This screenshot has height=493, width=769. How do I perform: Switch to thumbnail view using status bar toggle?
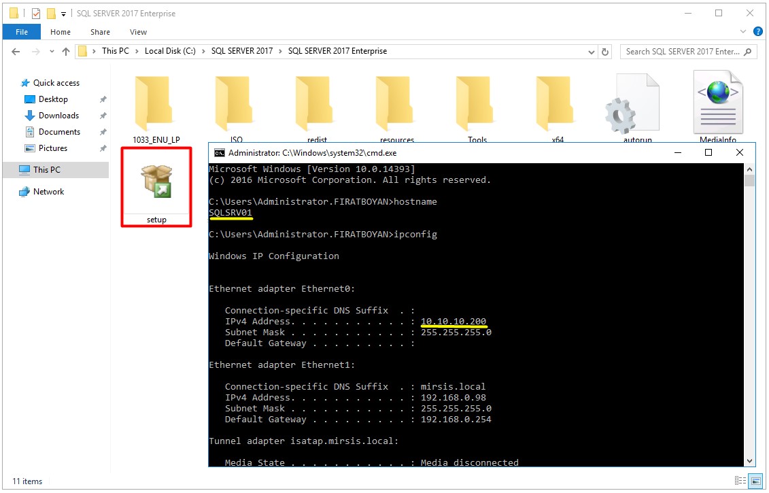pyautogui.click(x=755, y=481)
